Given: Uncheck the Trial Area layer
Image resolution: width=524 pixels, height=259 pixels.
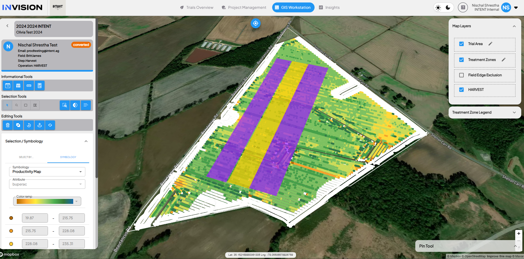Looking at the screenshot, I should tap(462, 44).
